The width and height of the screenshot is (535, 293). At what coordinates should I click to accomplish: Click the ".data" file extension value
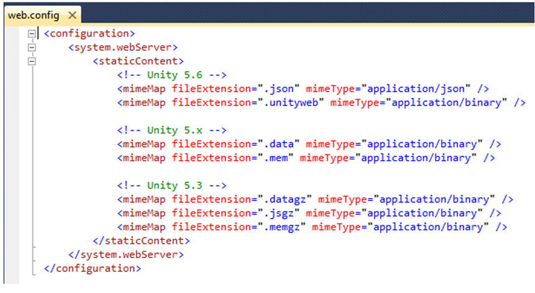click(x=278, y=144)
